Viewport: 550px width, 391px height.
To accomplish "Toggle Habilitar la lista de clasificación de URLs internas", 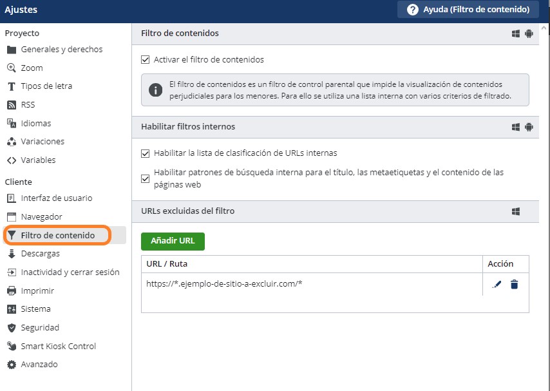I will click(145, 153).
